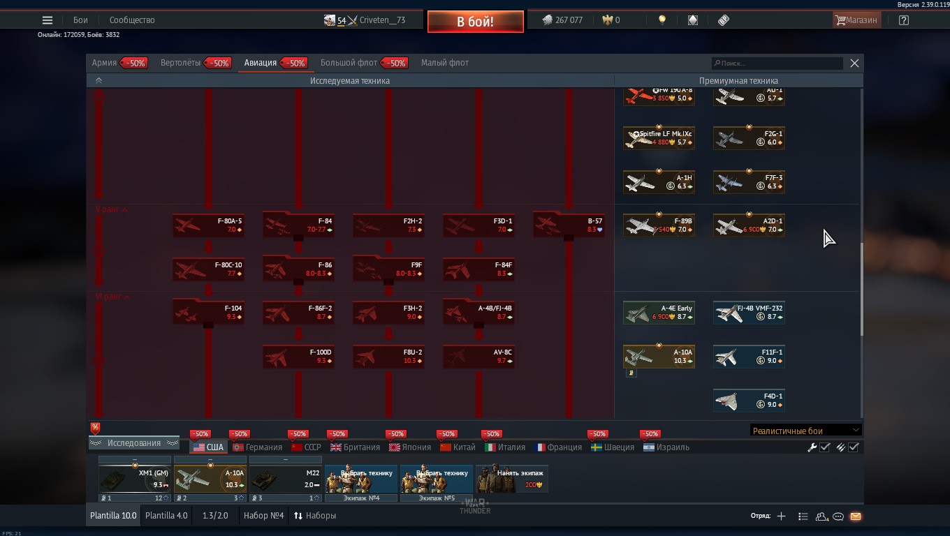Select premium Spitfire LF Mk.IXc
Screen dimensions: 950x536
click(659, 138)
